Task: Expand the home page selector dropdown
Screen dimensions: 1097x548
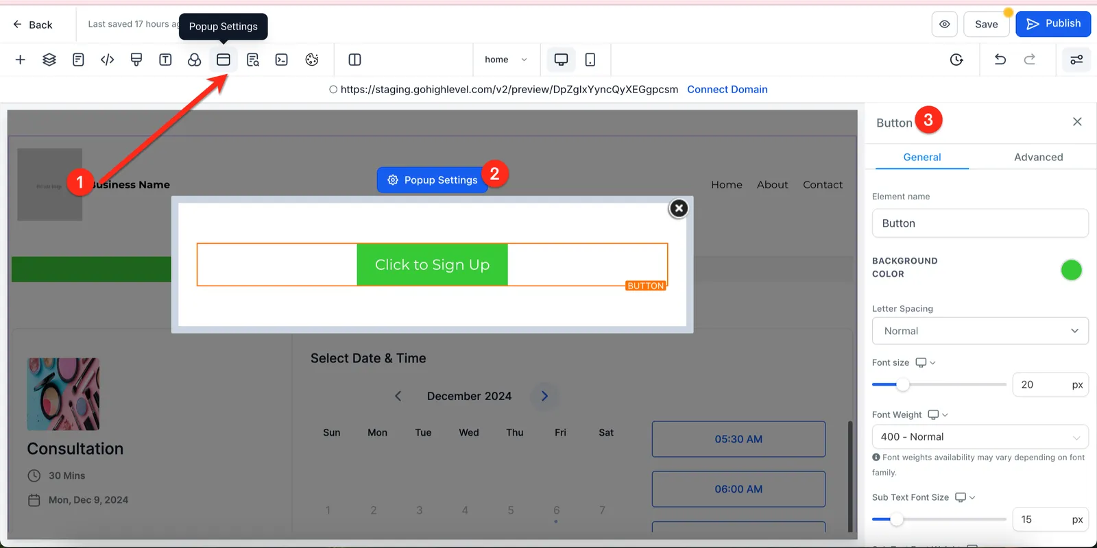Action: point(506,60)
